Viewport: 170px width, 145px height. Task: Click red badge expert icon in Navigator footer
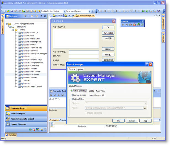pyautogui.click(x=34, y=130)
